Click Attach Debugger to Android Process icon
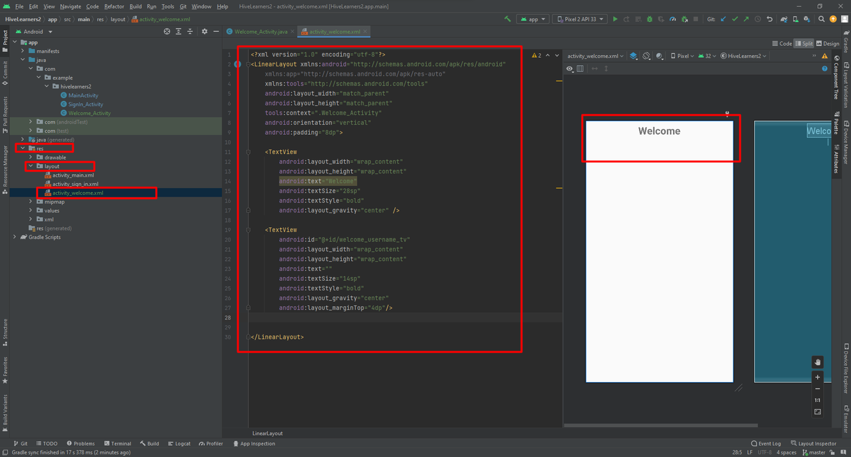Screen dimensions: 851x457 click(685, 19)
